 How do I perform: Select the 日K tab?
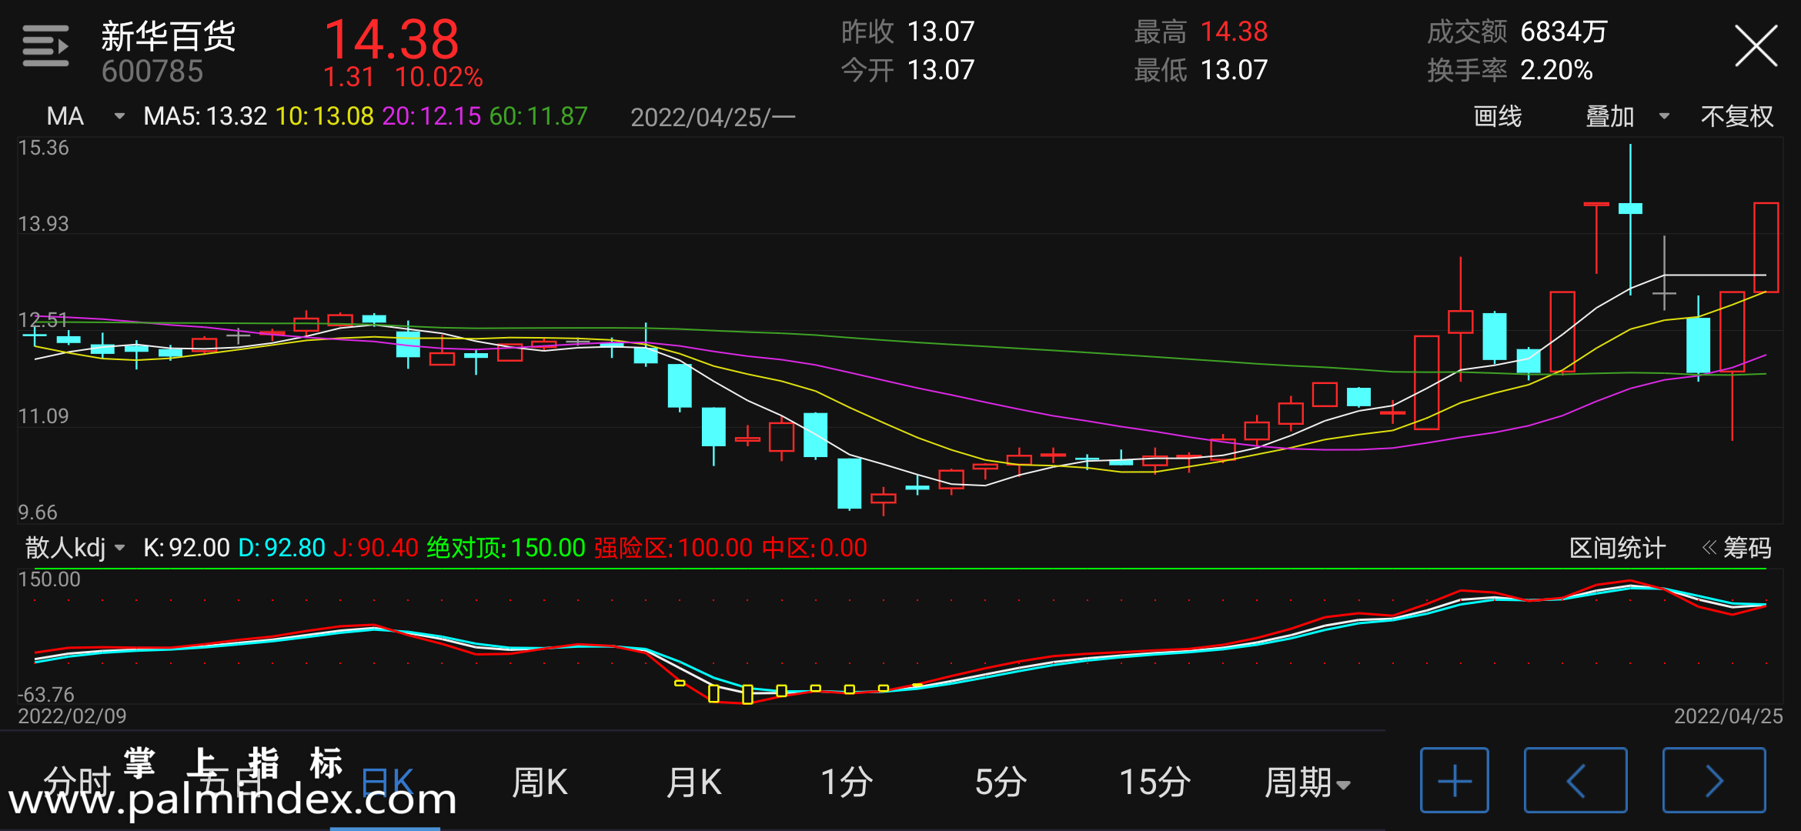(x=387, y=783)
